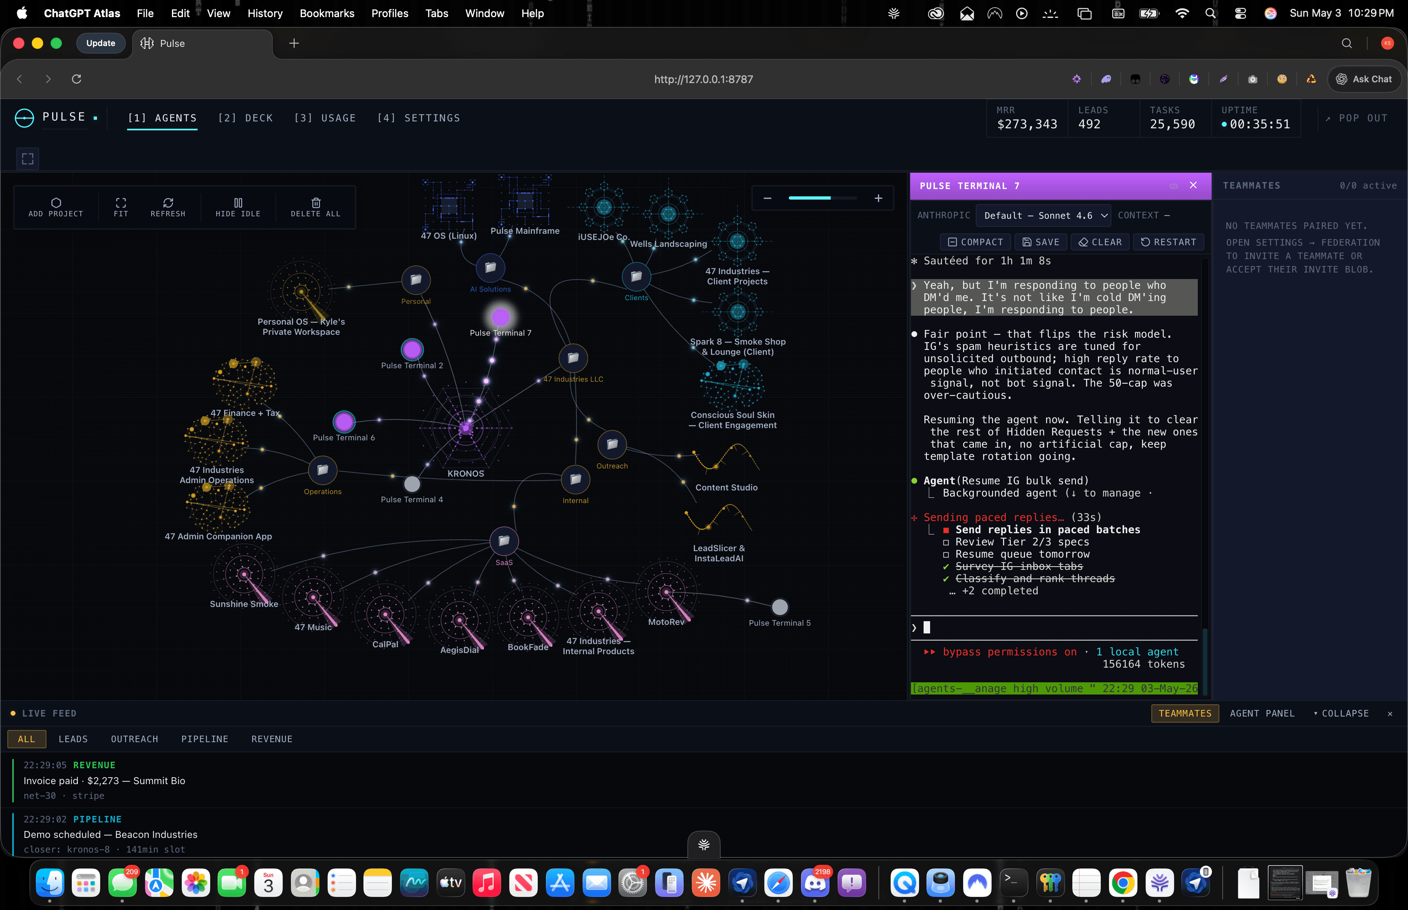
Task: Open a new browser tab
Action: click(x=294, y=43)
